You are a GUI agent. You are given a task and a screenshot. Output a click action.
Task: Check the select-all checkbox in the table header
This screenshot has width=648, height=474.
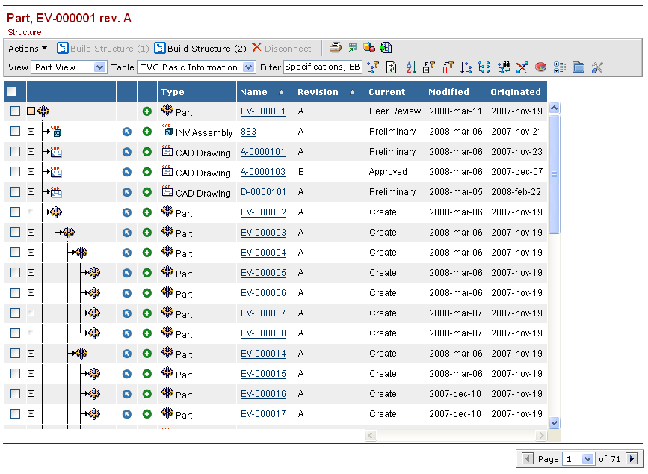[x=12, y=92]
